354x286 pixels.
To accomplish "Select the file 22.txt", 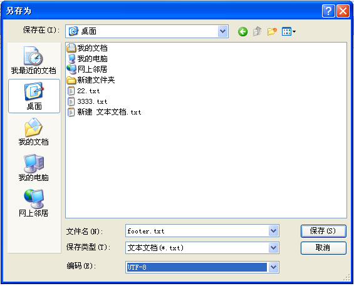I will [x=83, y=91].
